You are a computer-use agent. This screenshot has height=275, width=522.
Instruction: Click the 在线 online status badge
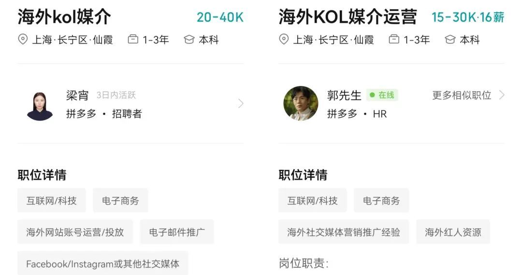382,95
